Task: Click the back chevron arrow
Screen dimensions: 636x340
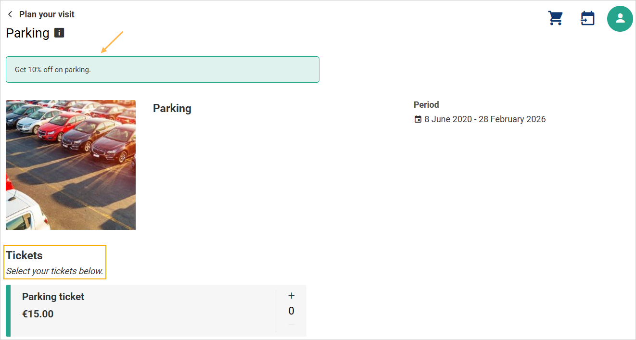Action: click(x=10, y=14)
